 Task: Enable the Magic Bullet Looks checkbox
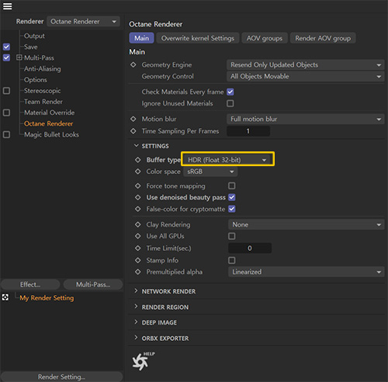6,134
